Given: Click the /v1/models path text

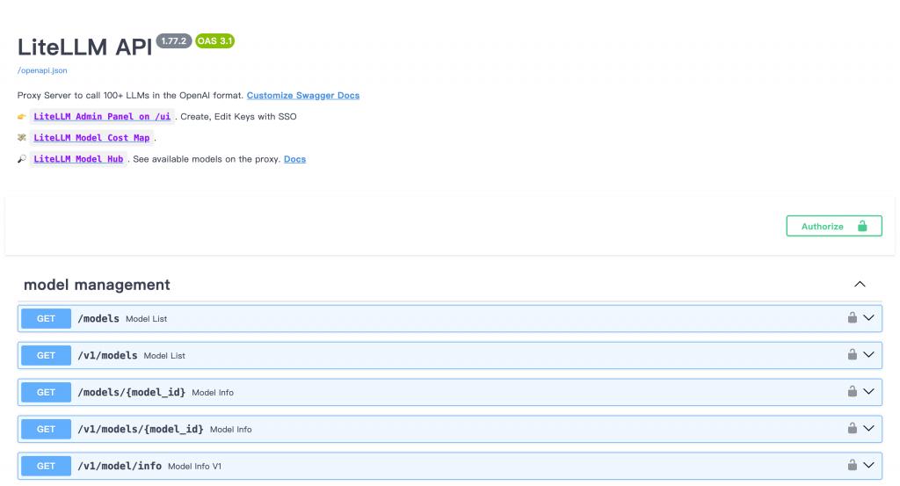Looking at the screenshot, I should point(108,355).
